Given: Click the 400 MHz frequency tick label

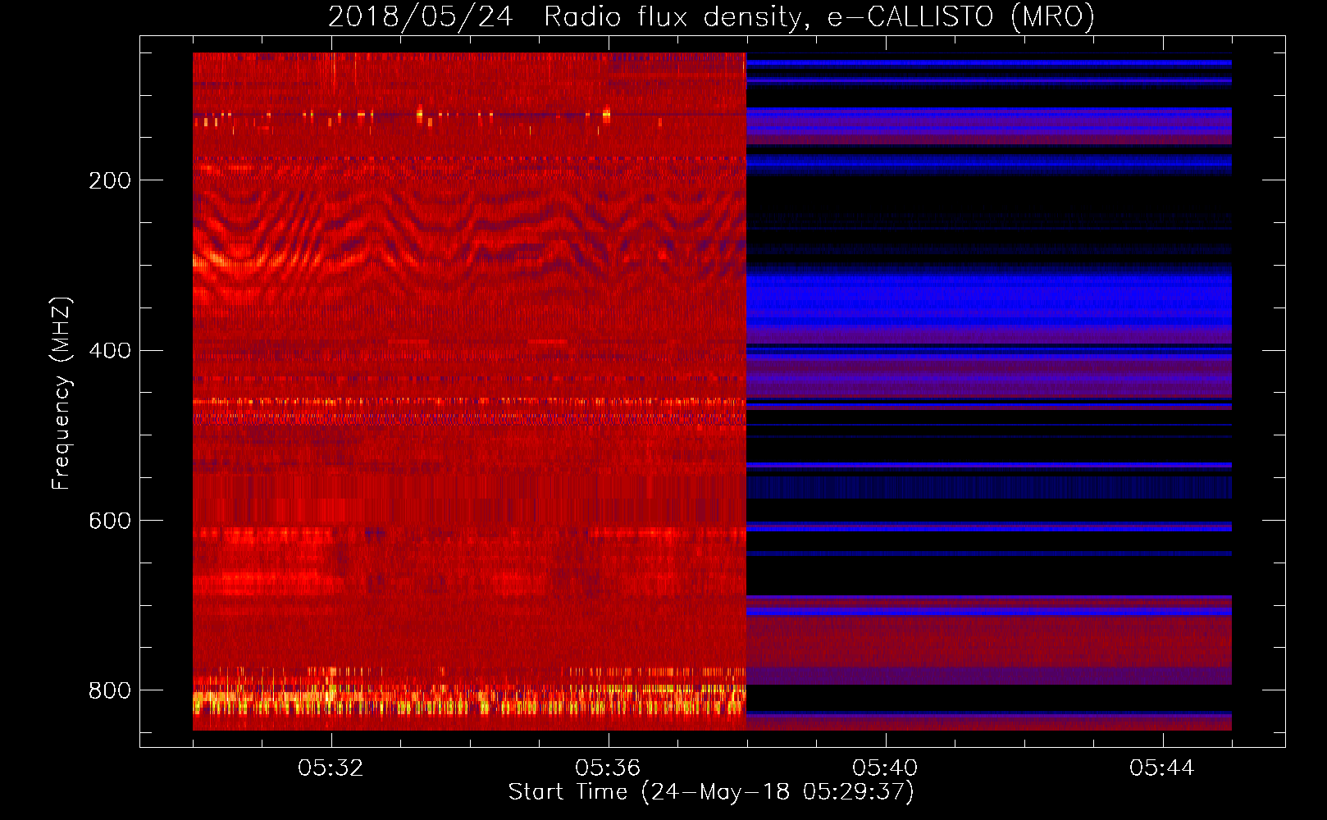Looking at the screenshot, I should click(x=110, y=351).
